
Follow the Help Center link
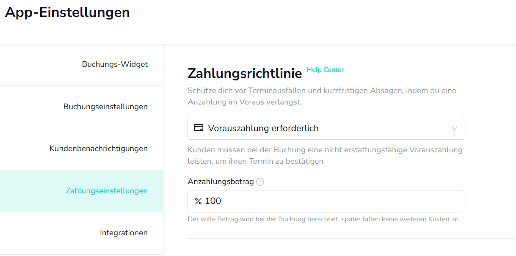click(325, 70)
